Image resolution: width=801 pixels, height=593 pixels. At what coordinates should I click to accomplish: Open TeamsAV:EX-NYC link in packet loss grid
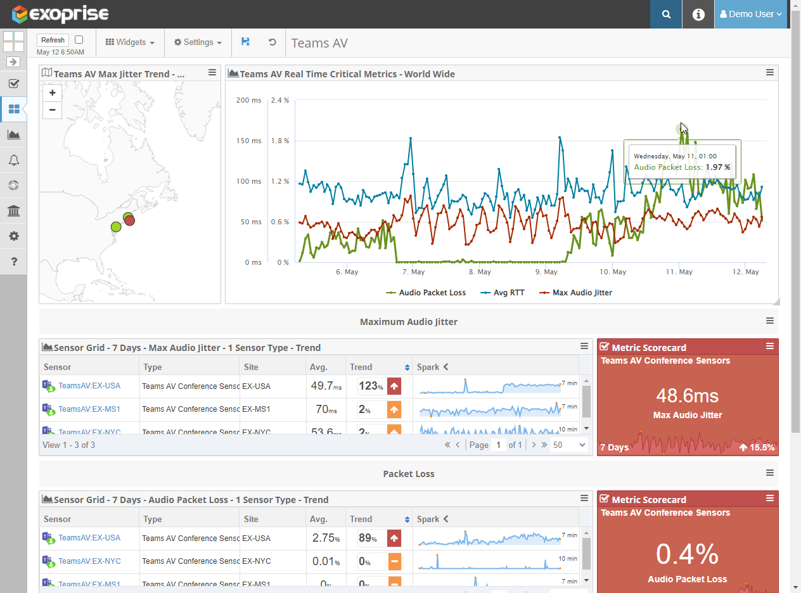click(89, 561)
